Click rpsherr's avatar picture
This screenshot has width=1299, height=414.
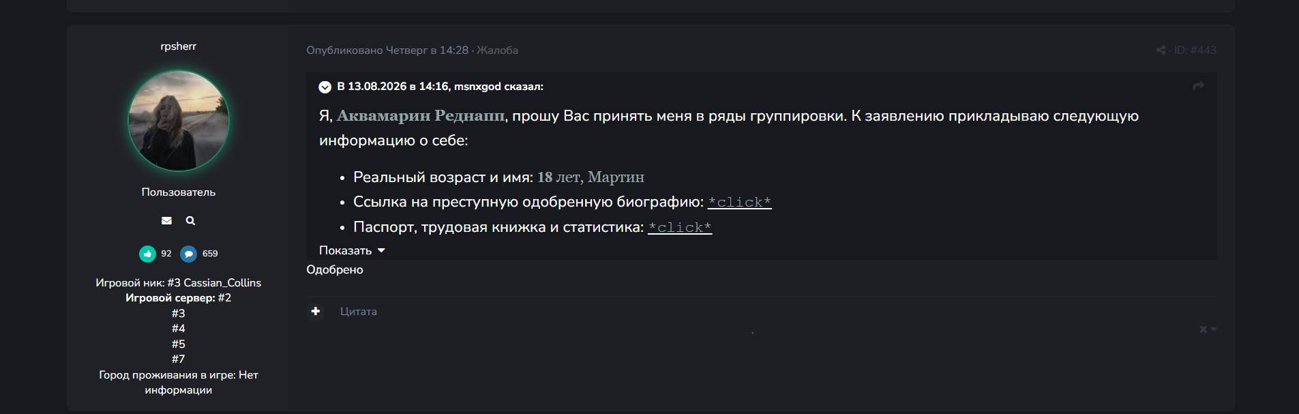coord(179,121)
